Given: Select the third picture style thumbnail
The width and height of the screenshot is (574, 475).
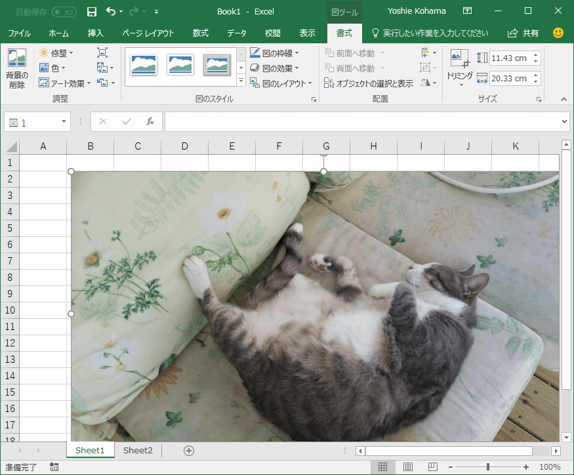Looking at the screenshot, I should pyautogui.click(x=217, y=65).
